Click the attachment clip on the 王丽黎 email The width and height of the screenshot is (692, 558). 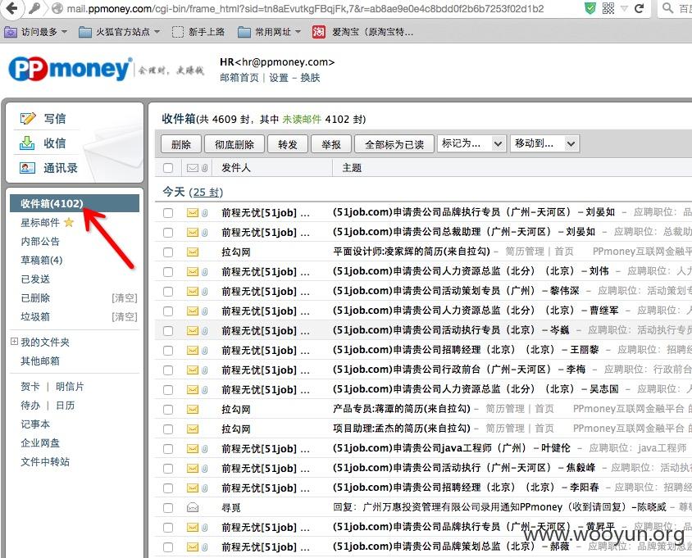tap(204, 350)
